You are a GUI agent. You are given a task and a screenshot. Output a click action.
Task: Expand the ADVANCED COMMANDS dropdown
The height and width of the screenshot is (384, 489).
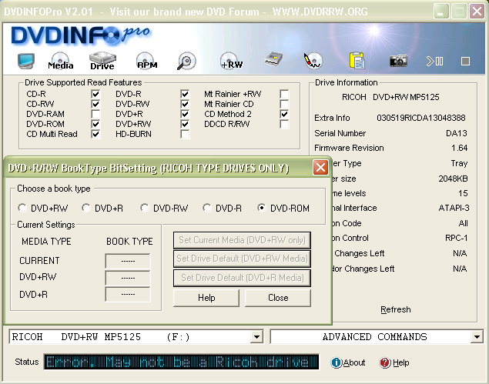pos(477,337)
